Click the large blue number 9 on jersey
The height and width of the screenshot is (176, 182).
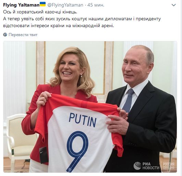tap(77, 151)
